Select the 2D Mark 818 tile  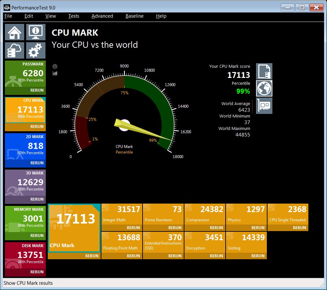point(25,146)
